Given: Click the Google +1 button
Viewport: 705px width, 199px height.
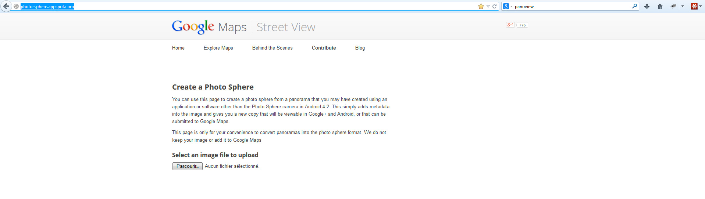Looking at the screenshot, I should coord(510,25).
